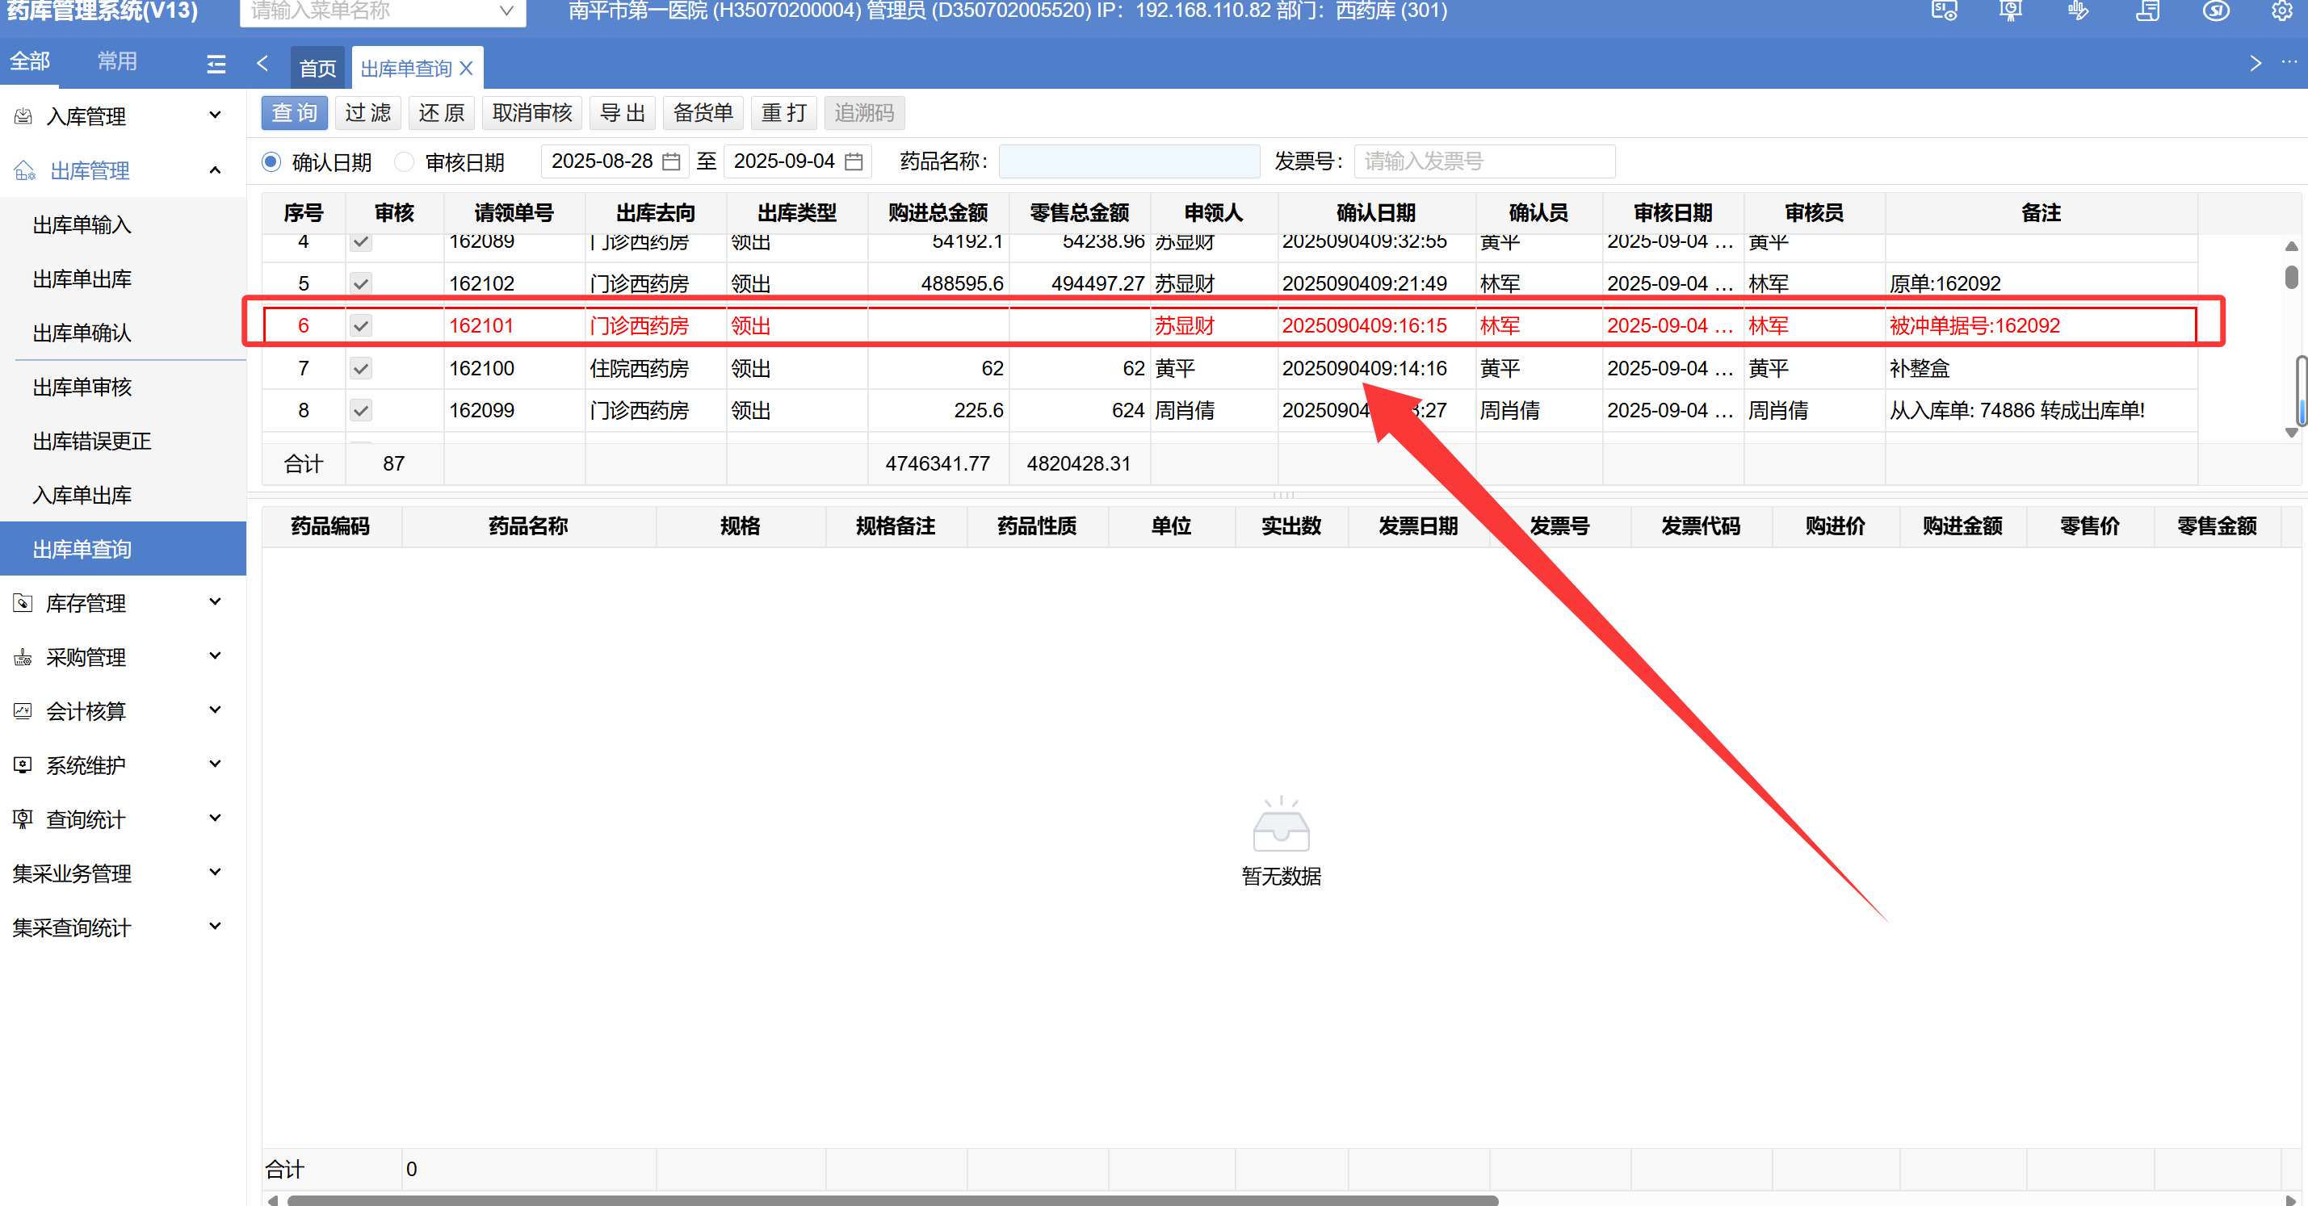
Task: Click the 发票号 input field
Action: click(x=1483, y=161)
